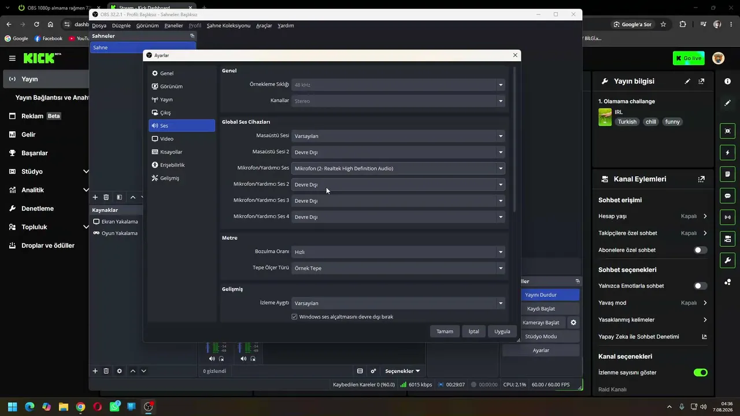Viewport: 740px width, 416px height.
Task: Open the Düzenle menu in OBS
Action: pos(121,25)
